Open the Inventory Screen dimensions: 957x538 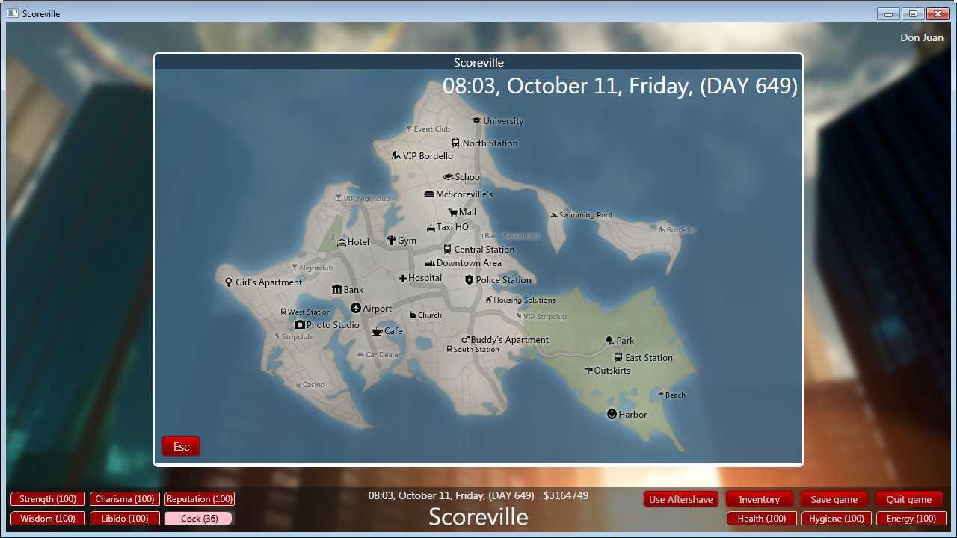[x=759, y=499]
